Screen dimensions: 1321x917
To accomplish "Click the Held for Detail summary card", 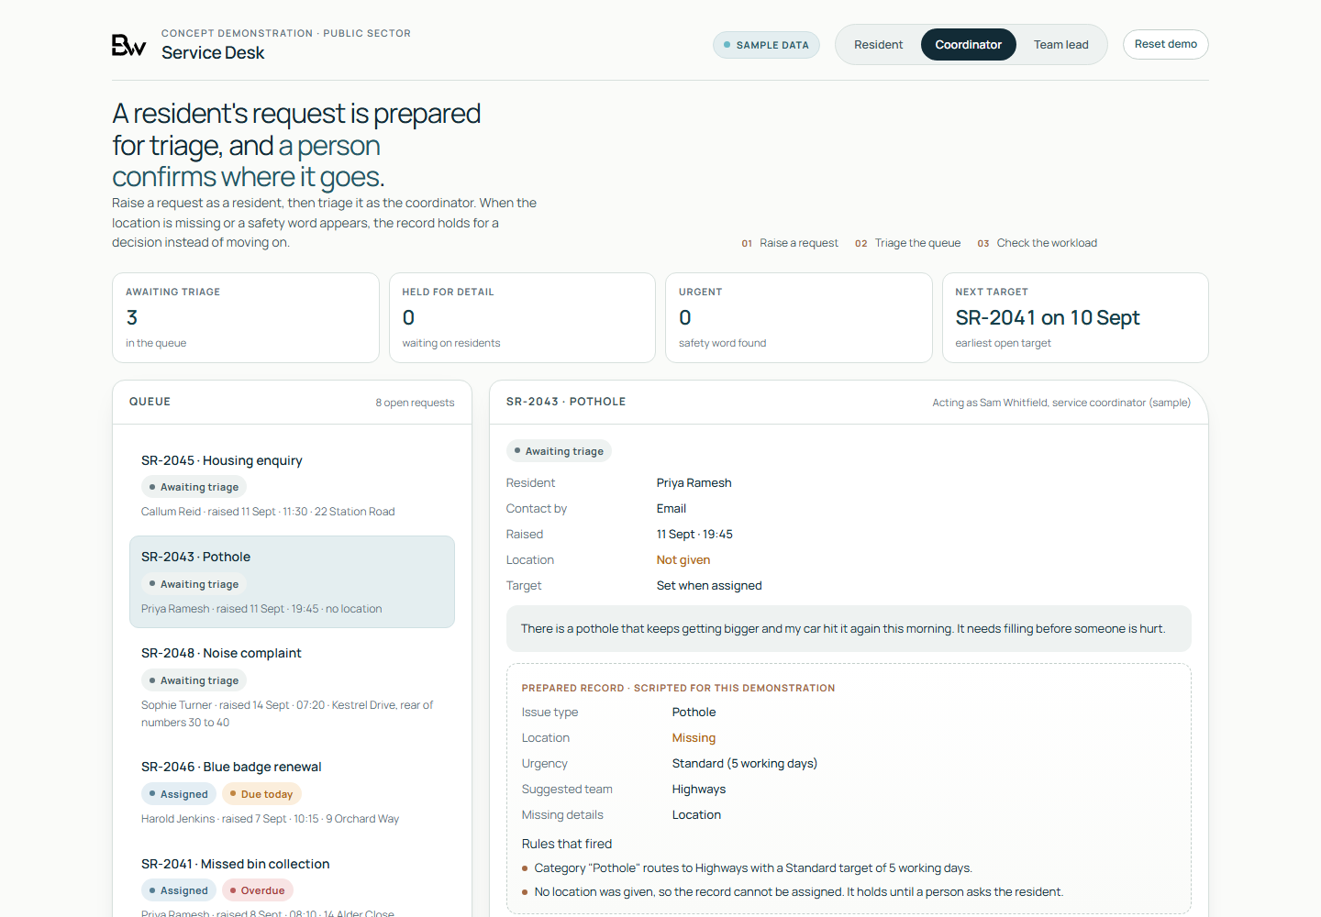I will pyautogui.click(x=522, y=317).
